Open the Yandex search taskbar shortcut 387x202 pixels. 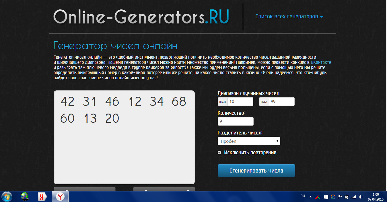(42, 197)
